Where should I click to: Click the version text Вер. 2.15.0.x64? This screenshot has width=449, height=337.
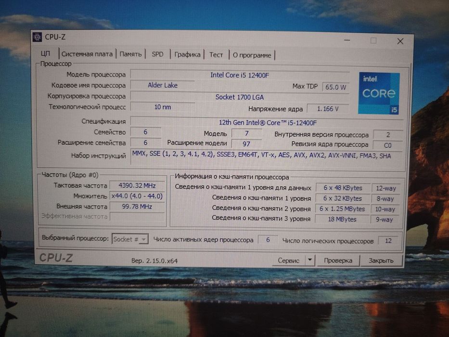(154, 261)
